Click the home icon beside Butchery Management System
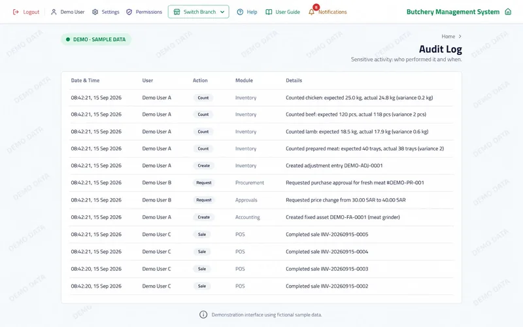This screenshot has width=523, height=327. [508, 12]
